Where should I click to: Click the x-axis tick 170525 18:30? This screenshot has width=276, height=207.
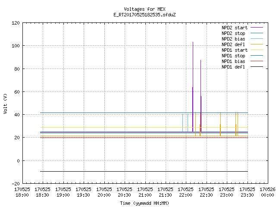pos(43,192)
